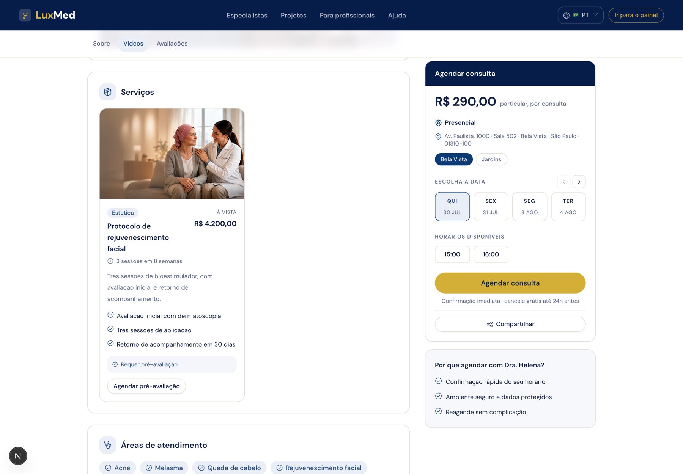Choose the 16:00 time slot
Viewport: 683px width, 474px height.
(x=491, y=254)
